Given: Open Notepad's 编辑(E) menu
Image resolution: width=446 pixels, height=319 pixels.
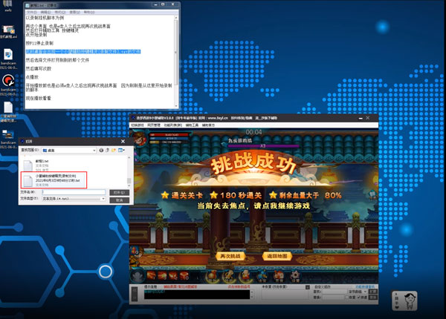Looking at the screenshot, I should tap(45, 12).
